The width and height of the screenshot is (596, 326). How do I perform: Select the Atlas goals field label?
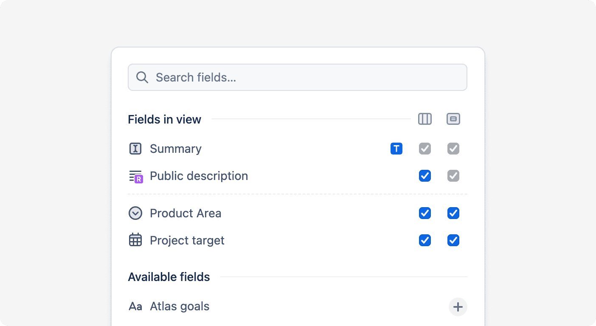pyautogui.click(x=180, y=306)
